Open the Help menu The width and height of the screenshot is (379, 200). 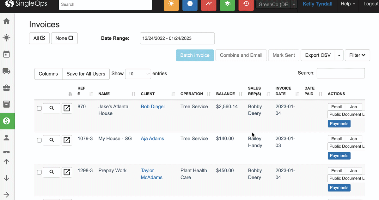tap(348, 4)
